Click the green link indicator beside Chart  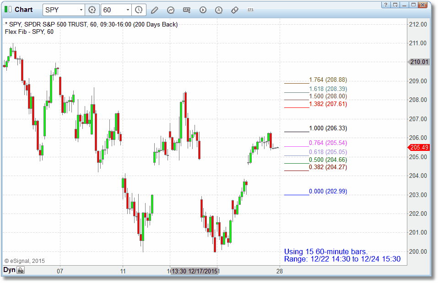click(8, 10)
